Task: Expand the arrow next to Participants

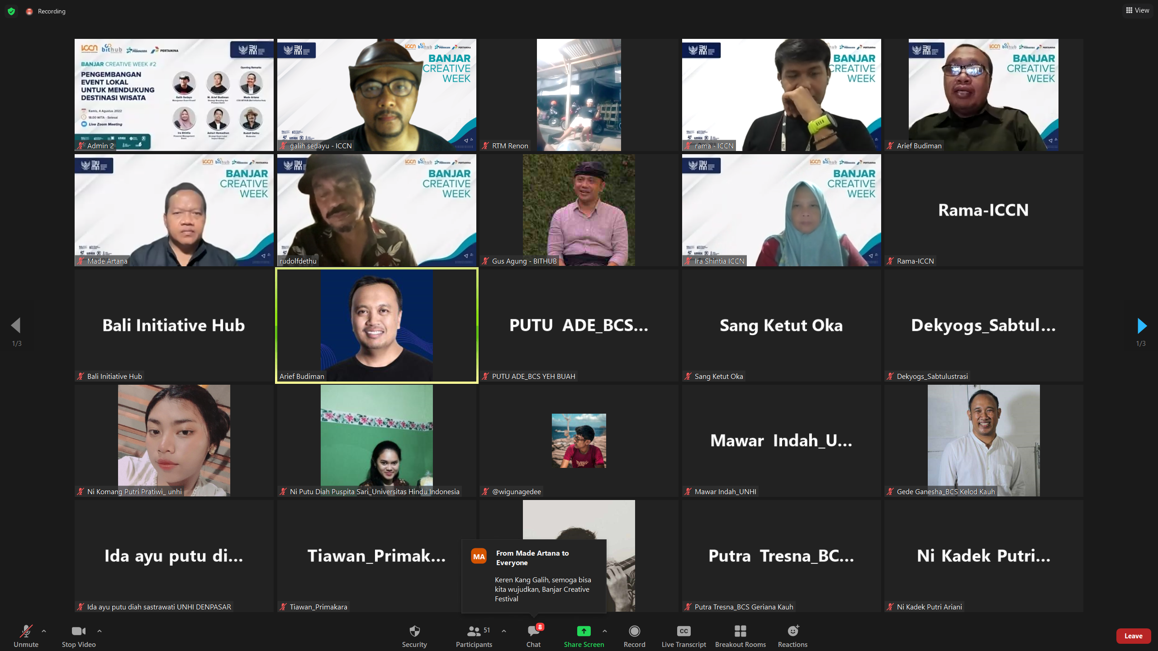Action: pos(504,631)
